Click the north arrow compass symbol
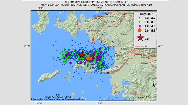This screenshot has height=105, width=188. 154,85
